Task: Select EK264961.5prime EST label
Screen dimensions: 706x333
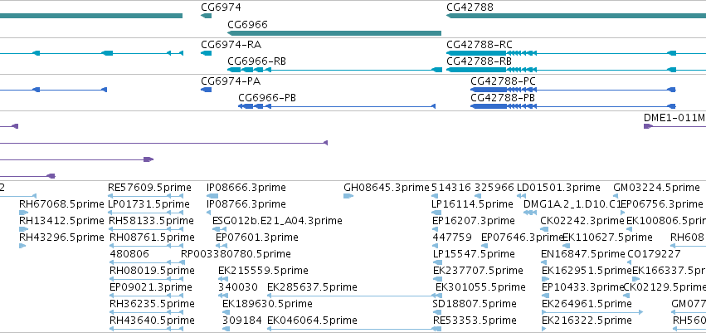Action: click(587, 304)
